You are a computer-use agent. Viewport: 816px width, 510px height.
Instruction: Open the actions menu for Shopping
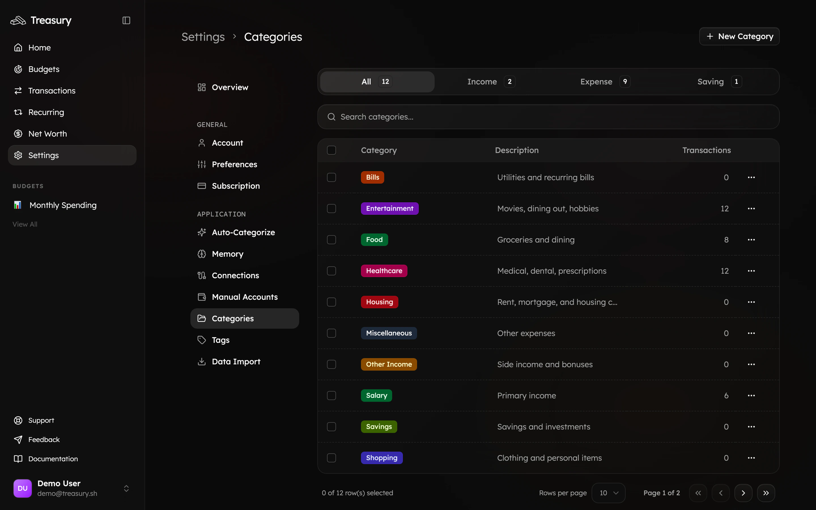point(751,458)
